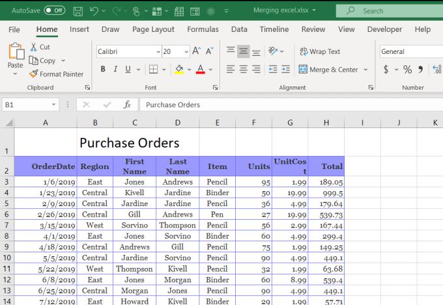Screen dimensions: 443x305
Task: Click the Undo arrow icon
Action: (95, 11)
